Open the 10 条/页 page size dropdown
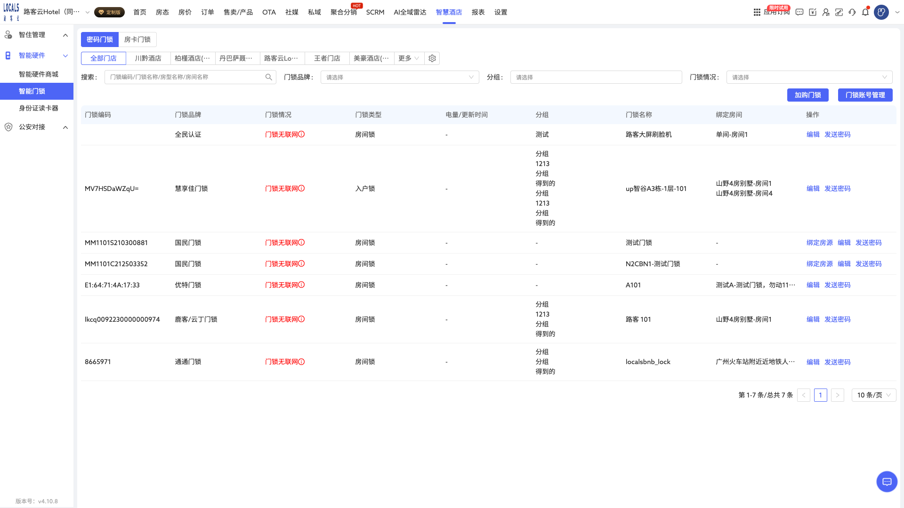 tap(874, 395)
